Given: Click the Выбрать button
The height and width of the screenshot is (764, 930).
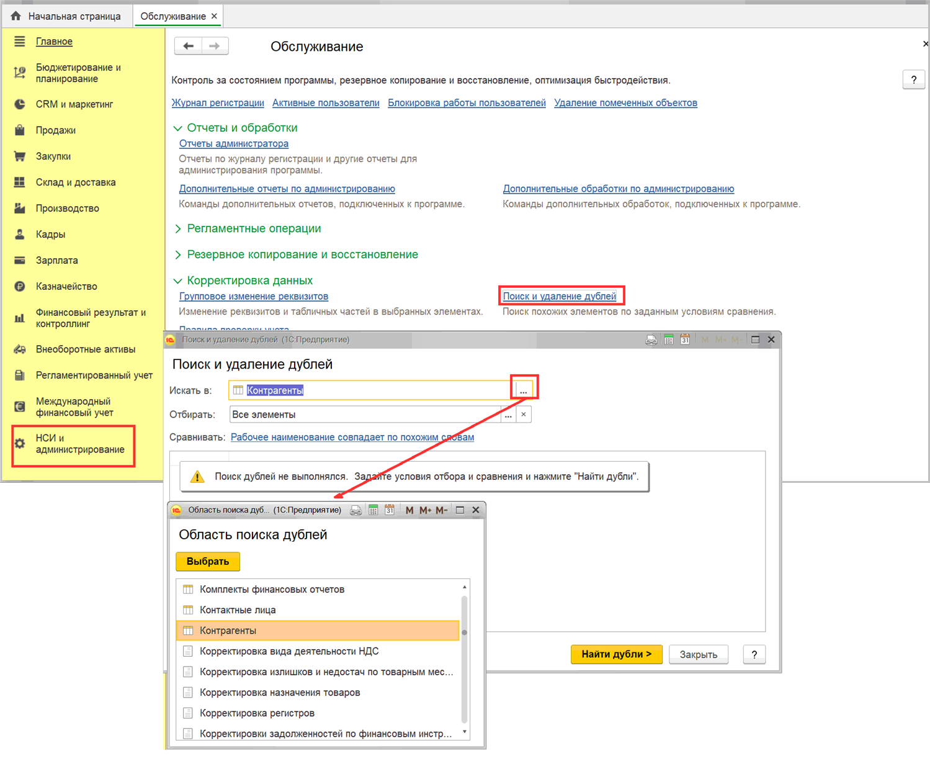Looking at the screenshot, I should coord(208,562).
